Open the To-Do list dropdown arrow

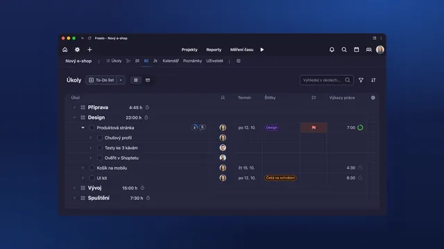tap(121, 80)
